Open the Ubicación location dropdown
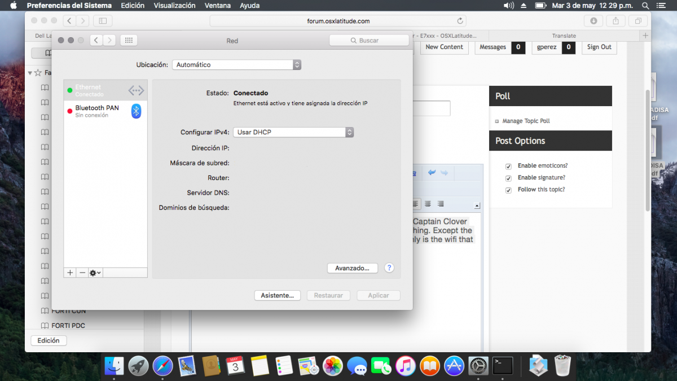This screenshot has width=677, height=381. [x=236, y=65]
